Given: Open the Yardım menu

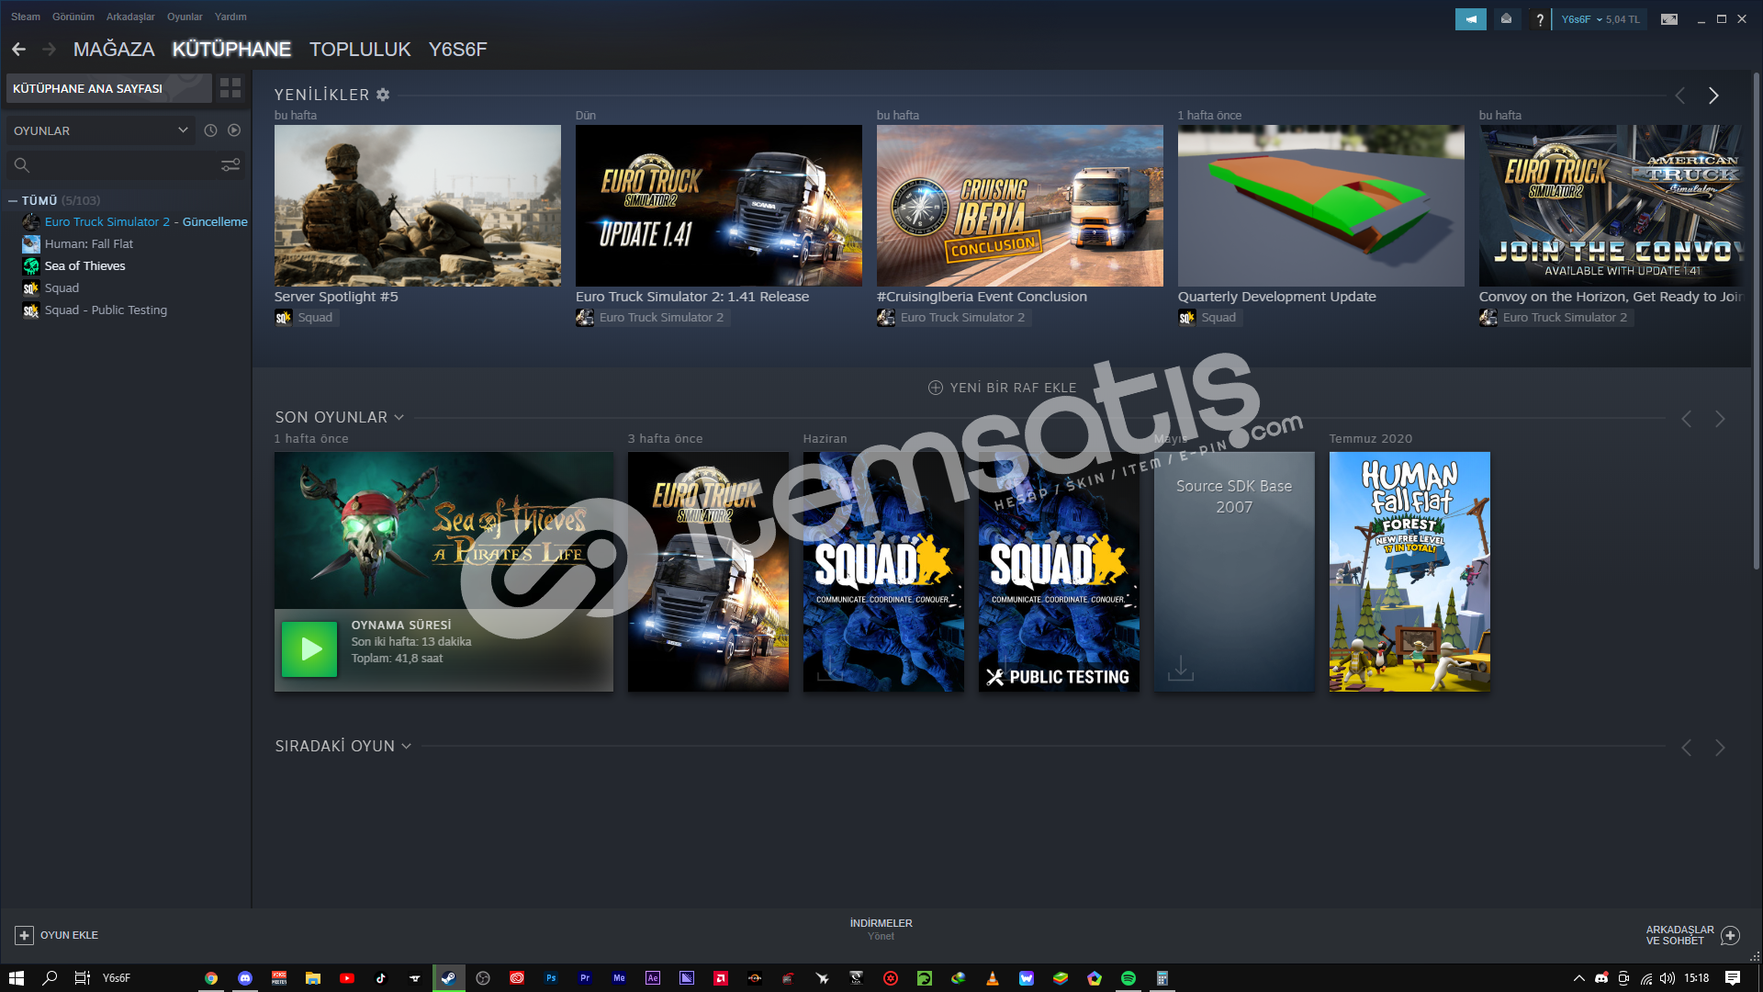Looking at the screenshot, I should pos(230,17).
